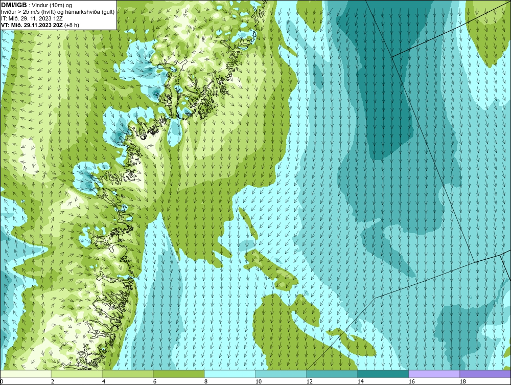Click the legend label '6'
Viewport: 511px width, 385px height.
click(x=155, y=381)
